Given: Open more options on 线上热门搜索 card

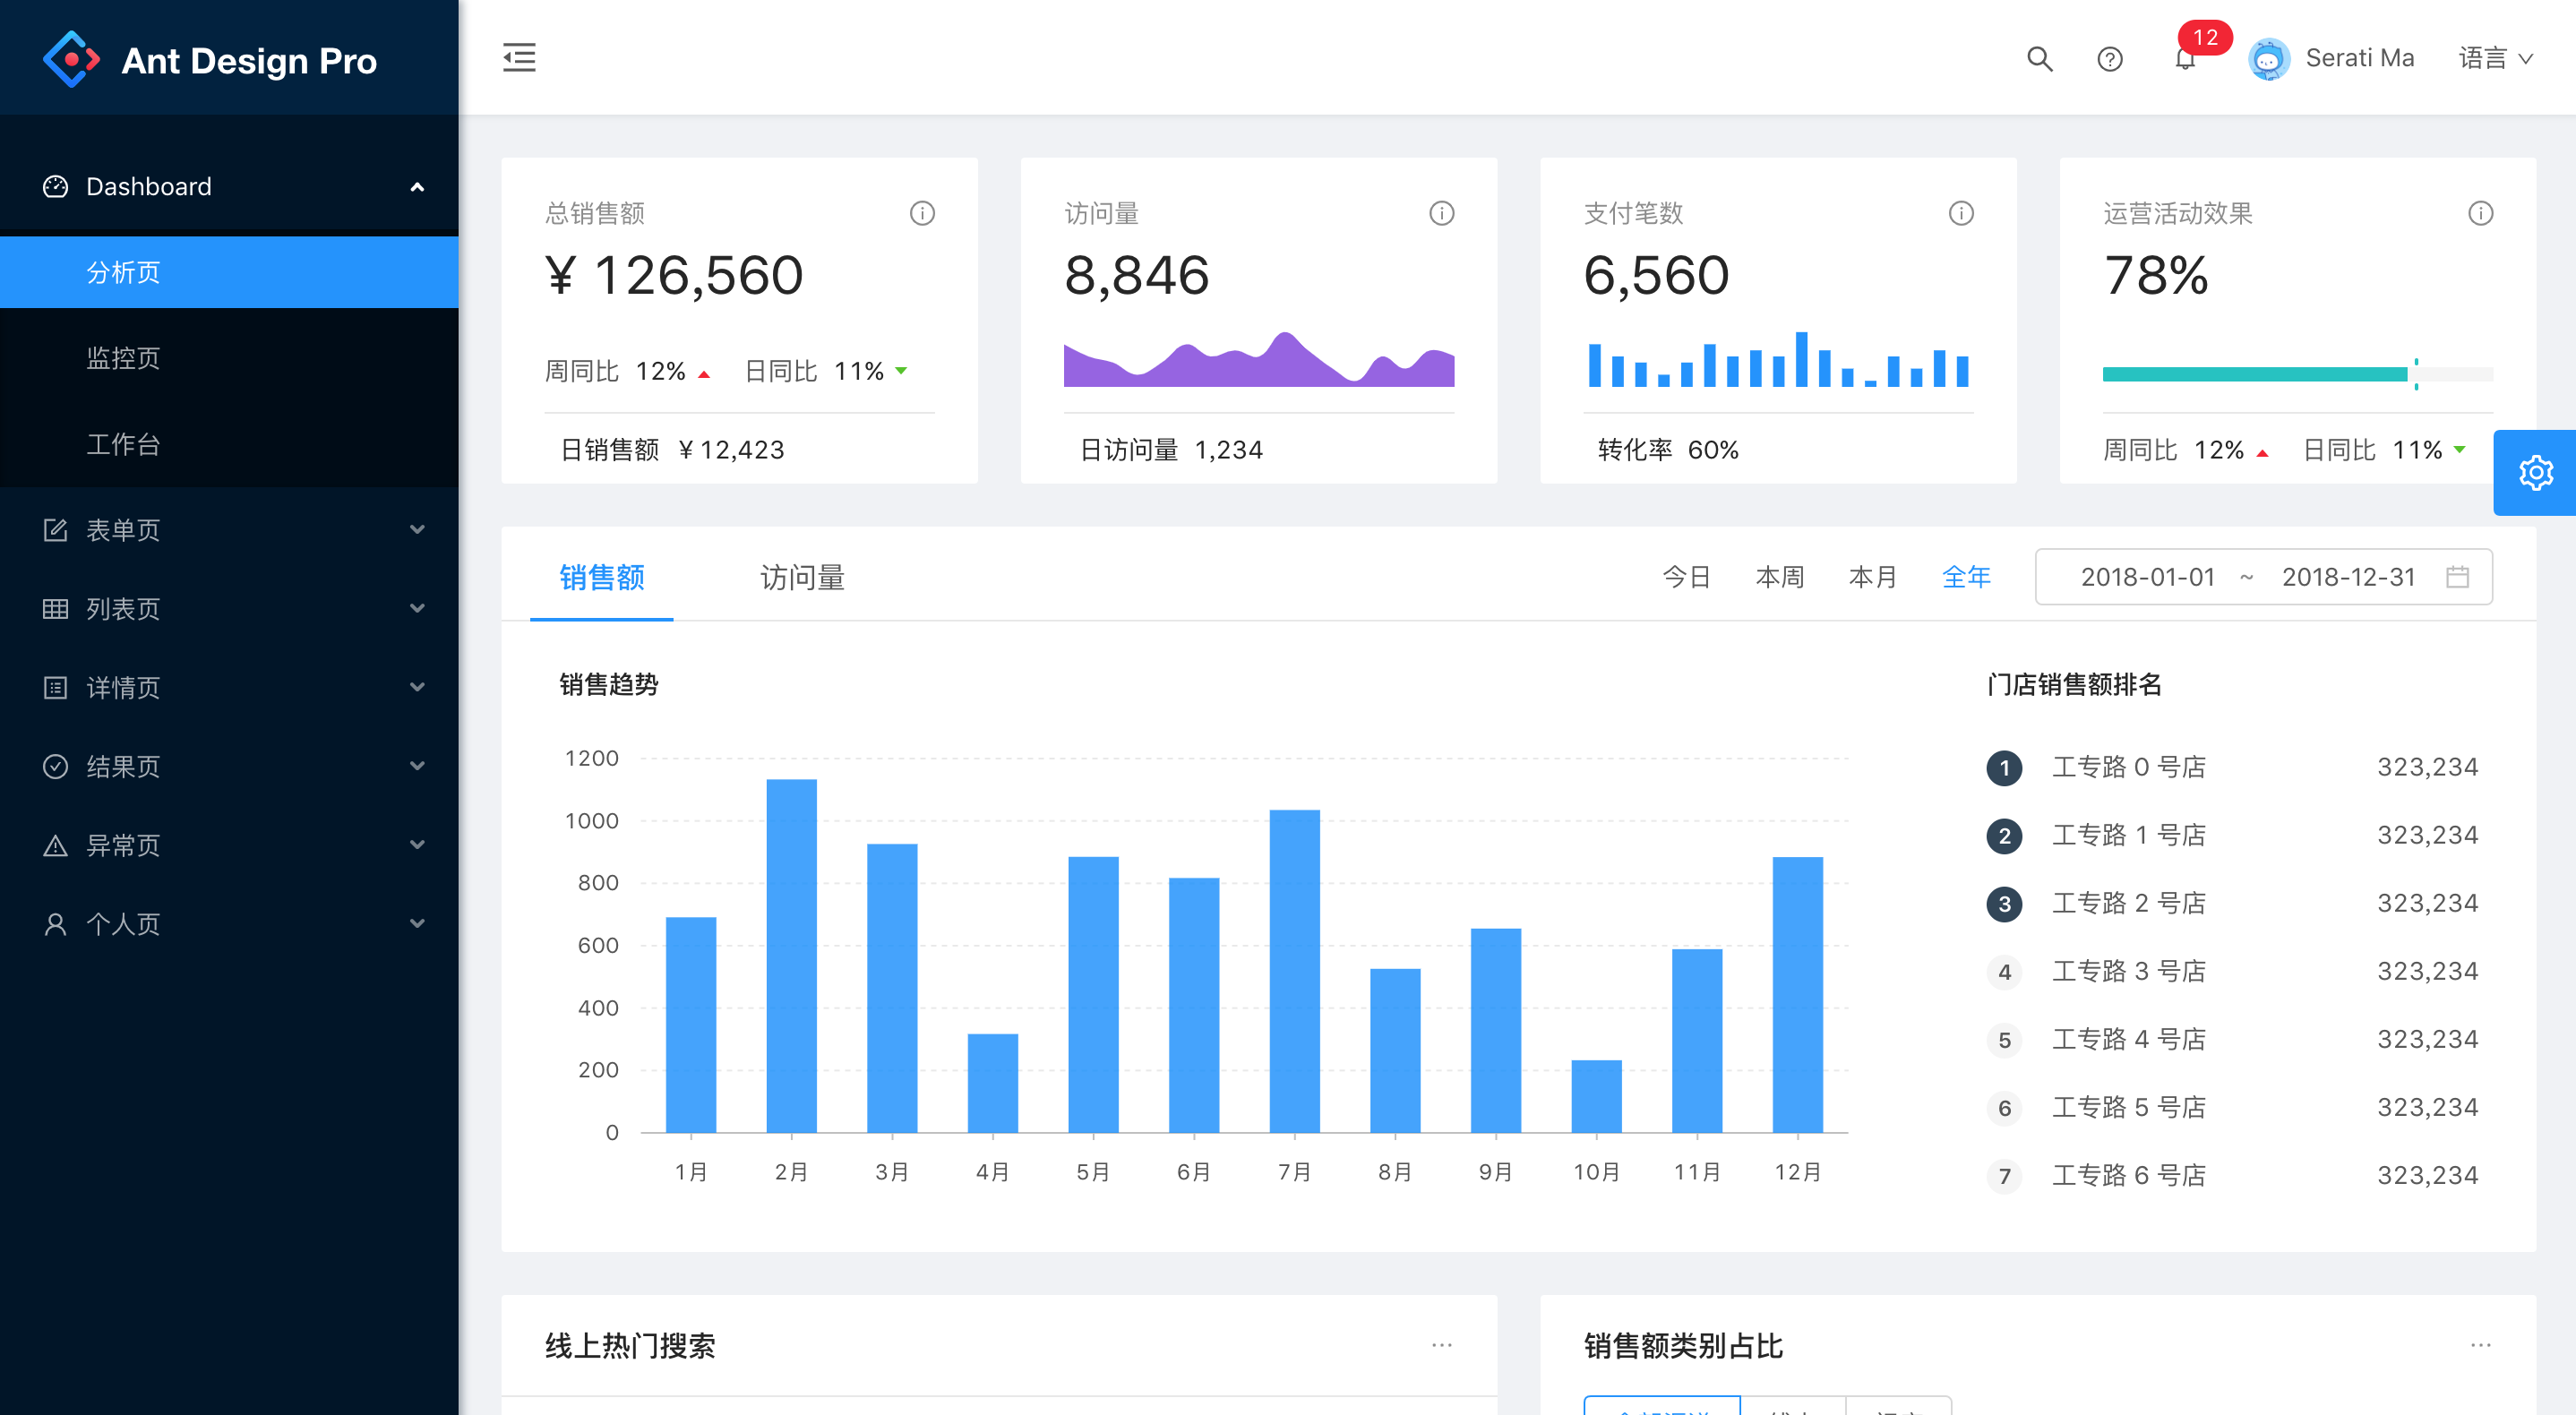Looking at the screenshot, I should coord(1441,1345).
